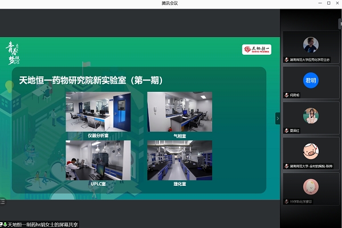Viewport: 342px width, 228px height.
Task: Click the screen share icon in status label
Action: (2, 224)
